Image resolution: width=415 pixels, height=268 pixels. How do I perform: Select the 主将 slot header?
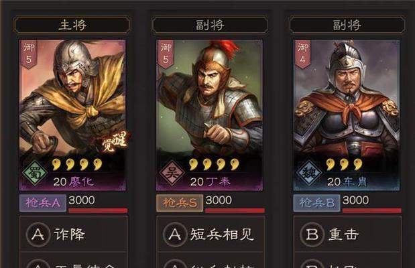tap(72, 25)
